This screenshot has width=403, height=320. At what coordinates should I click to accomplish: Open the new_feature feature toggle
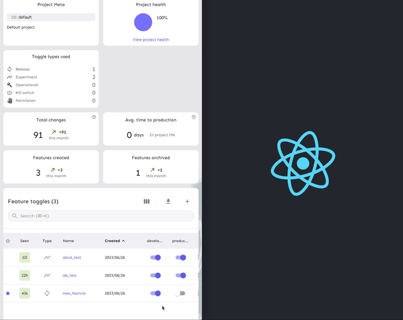(74, 293)
